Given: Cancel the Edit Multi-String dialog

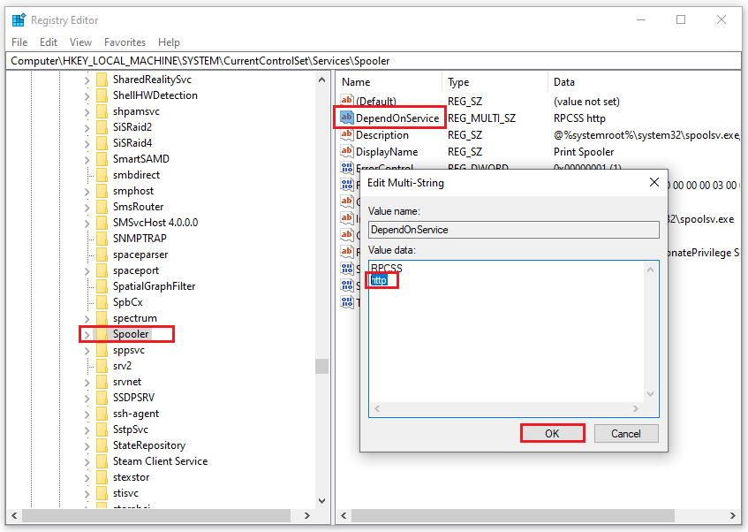Looking at the screenshot, I should pos(626,433).
